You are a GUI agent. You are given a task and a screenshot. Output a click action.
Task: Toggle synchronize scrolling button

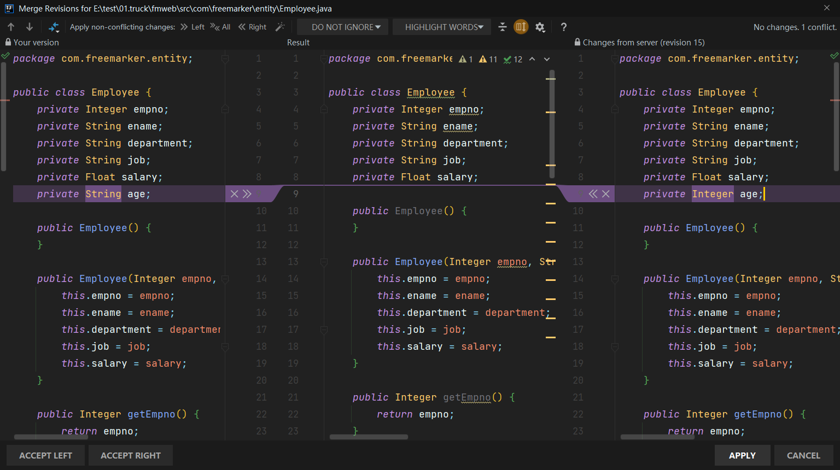(x=521, y=27)
